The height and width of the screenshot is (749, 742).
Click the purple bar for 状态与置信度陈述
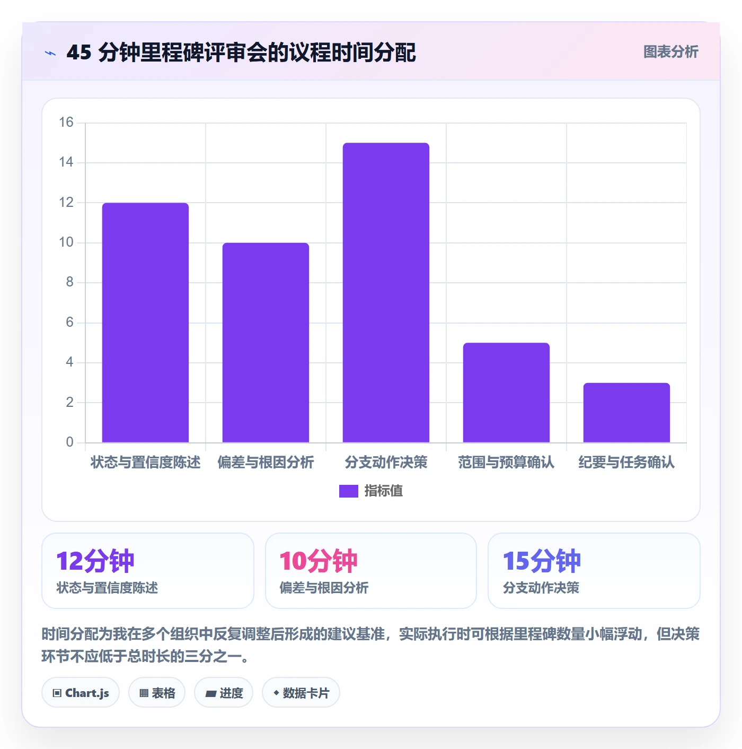click(145, 323)
